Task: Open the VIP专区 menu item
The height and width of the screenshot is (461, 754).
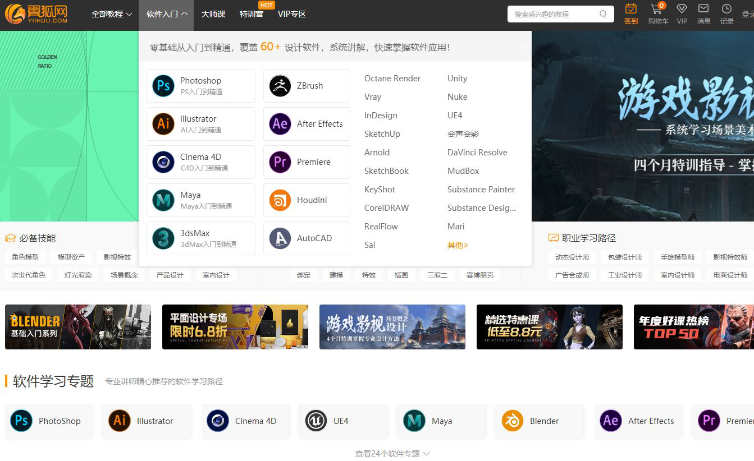Action: (292, 14)
